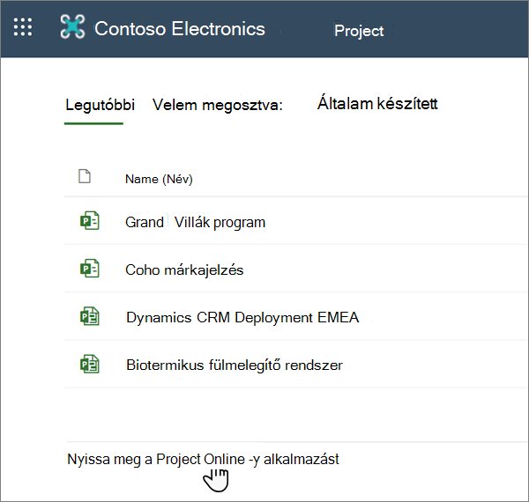Open Biotermikus fülmelegítő rendszer project
The height and width of the screenshot is (502, 529).
pos(235,365)
